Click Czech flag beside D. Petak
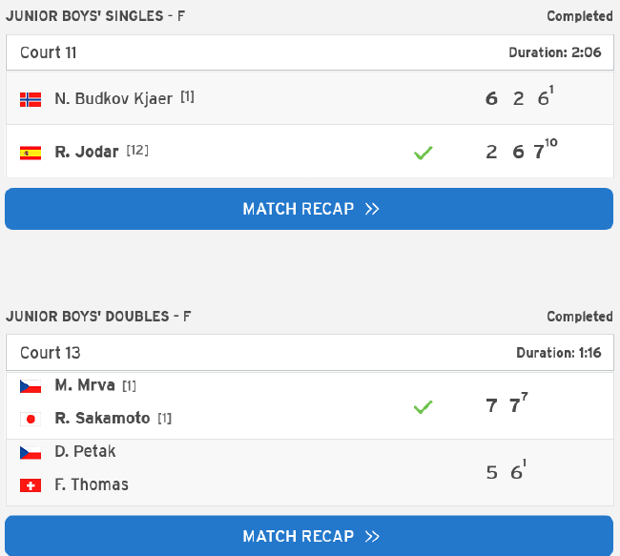This screenshot has width=620, height=556. (31, 452)
